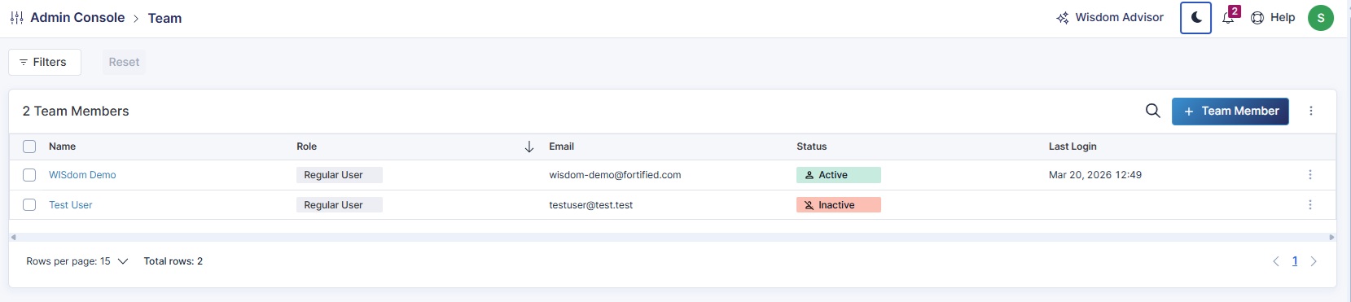Click horizontal scrollbar right arrow
Image resolution: width=1351 pixels, height=302 pixels.
1331,238
